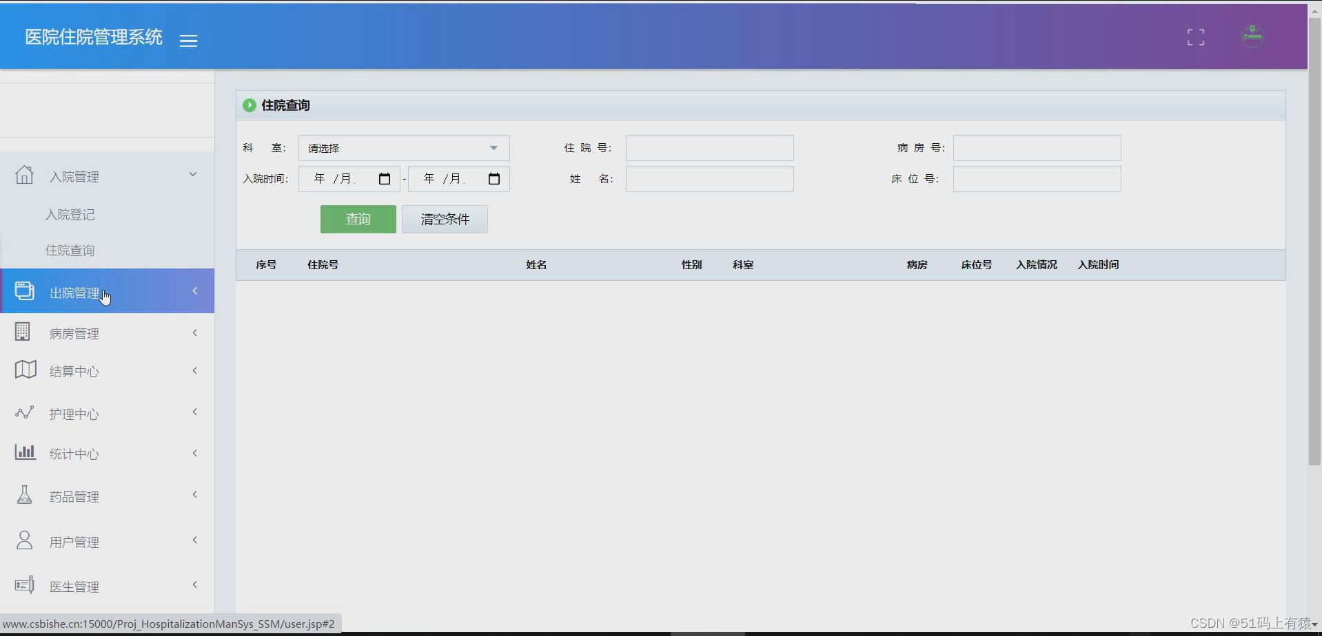Screen dimensions: 1322x636
Task: Click the 护理中心 nursing heartbeat icon
Action: 25,412
